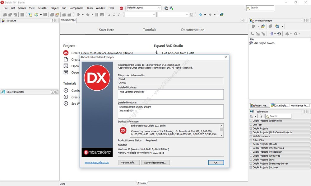The height and width of the screenshot is (186, 311).
Task: Click the Forward navigation arrow icon
Action: (x=210, y=15)
